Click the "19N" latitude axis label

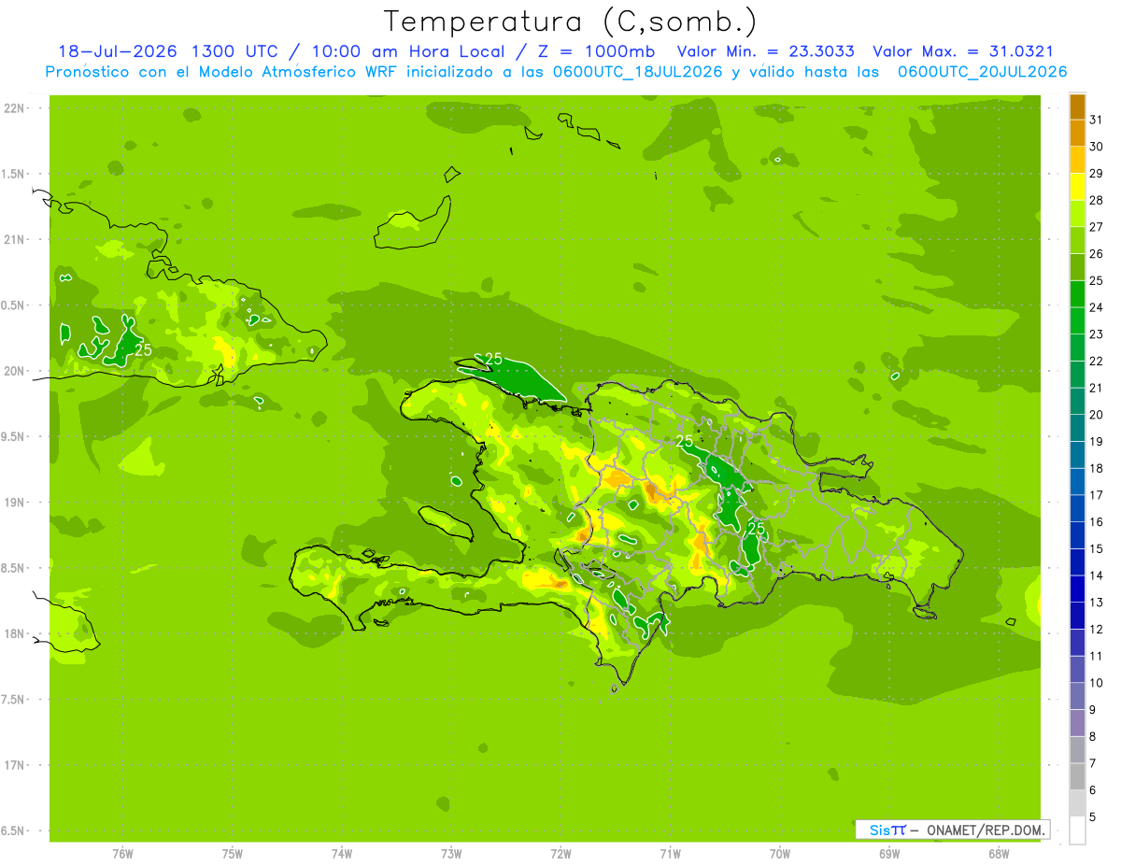tap(14, 503)
